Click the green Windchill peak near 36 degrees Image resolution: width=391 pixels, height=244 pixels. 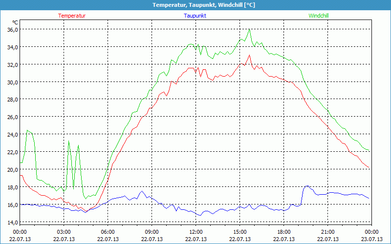pyautogui.click(x=249, y=30)
